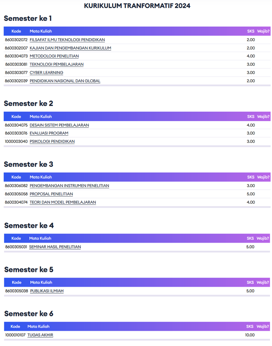Open PSIKOLOGI PENDIDIKAN course details
The width and height of the screenshot is (272, 346).
tap(52, 142)
